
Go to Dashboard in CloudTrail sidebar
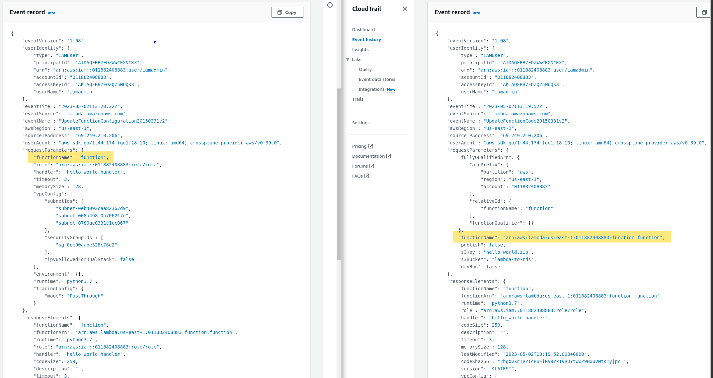click(363, 29)
